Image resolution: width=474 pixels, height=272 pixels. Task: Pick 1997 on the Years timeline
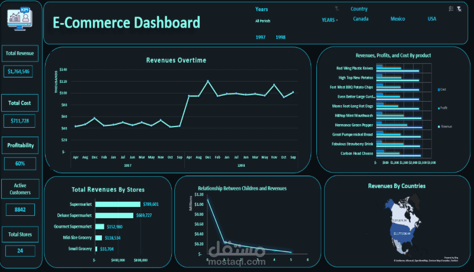tap(260, 37)
